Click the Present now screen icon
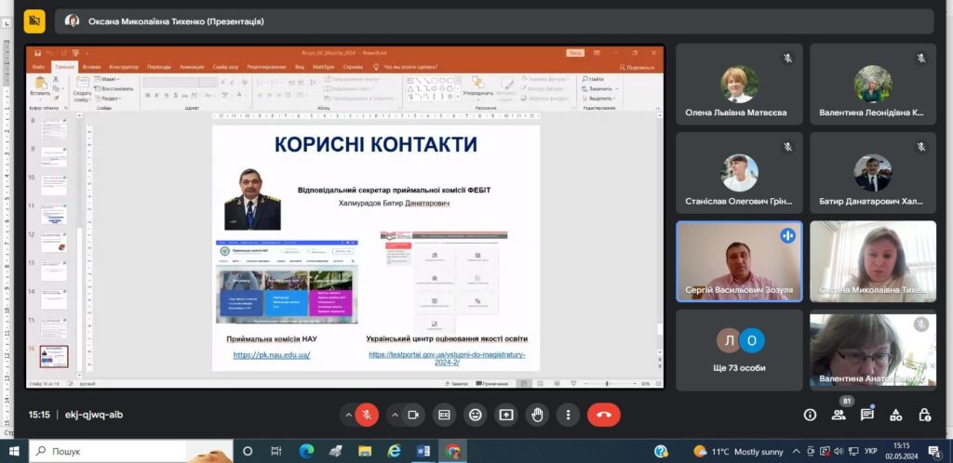Screen dimensions: 953x463 click(505, 415)
